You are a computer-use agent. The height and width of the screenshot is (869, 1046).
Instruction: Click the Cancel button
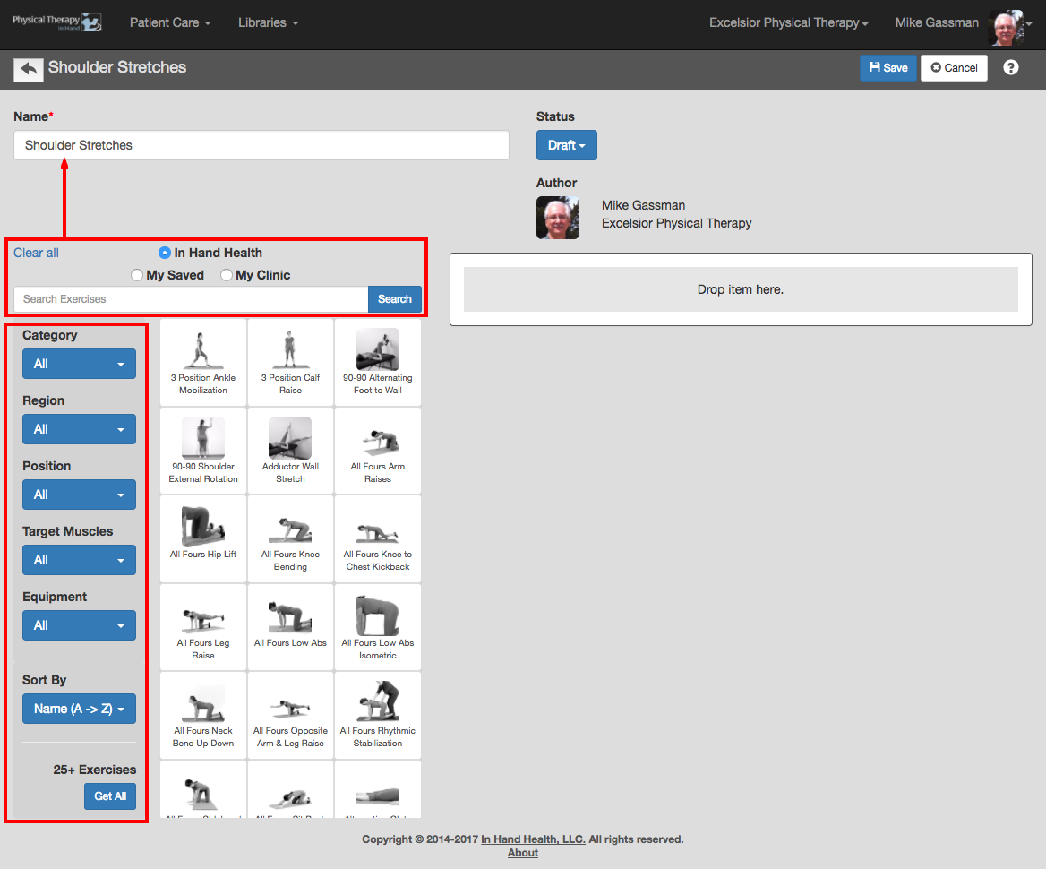pyautogui.click(x=954, y=68)
